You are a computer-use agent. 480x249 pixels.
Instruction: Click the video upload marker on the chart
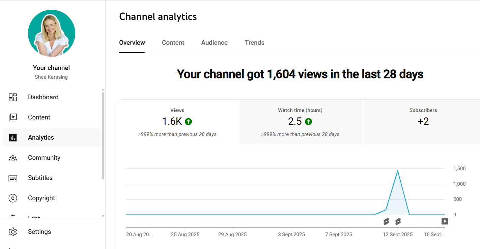(398, 221)
